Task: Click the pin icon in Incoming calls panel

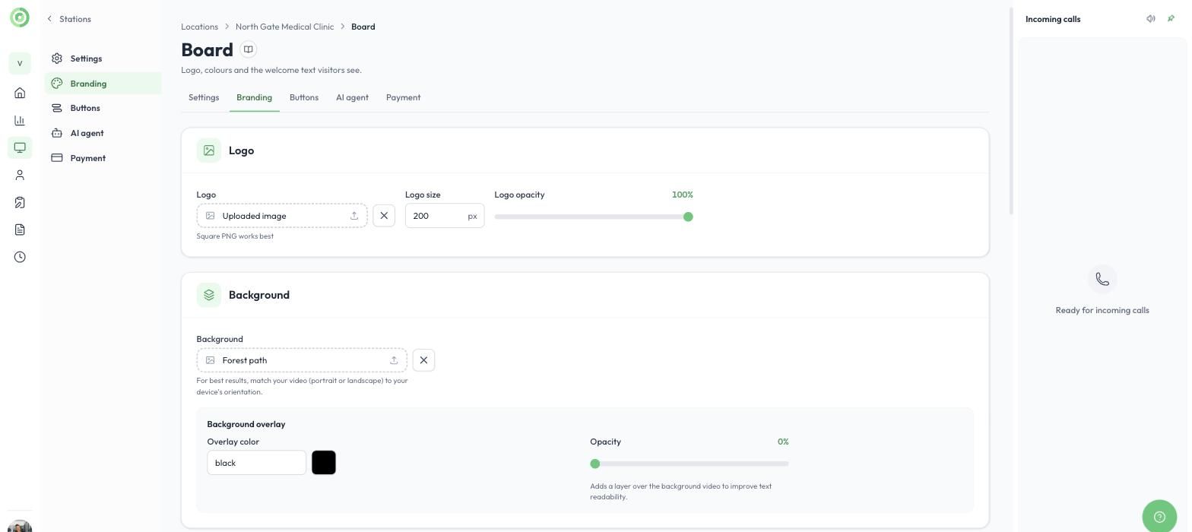Action: [1171, 19]
